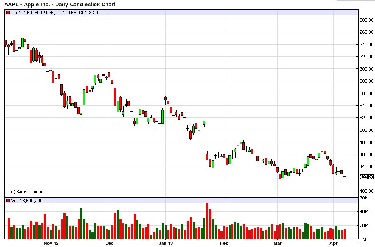Click the red legend square beside Vol
Image resolution: width=375 pixels, height=247 pixels.
pyautogui.click(x=8, y=201)
